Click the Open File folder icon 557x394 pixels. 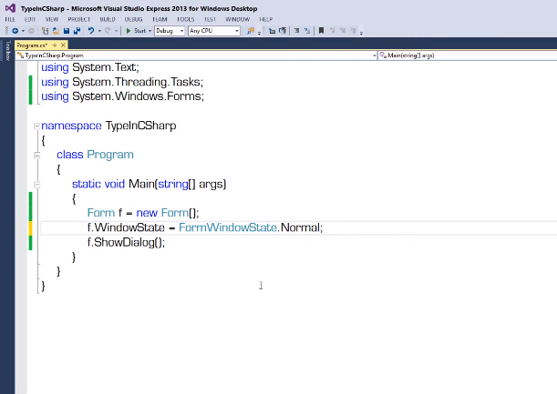tap(56, 31)
